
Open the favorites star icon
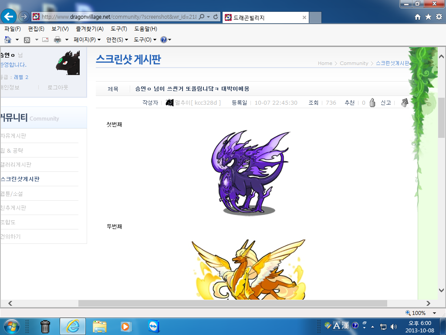[x=428, y=17]
